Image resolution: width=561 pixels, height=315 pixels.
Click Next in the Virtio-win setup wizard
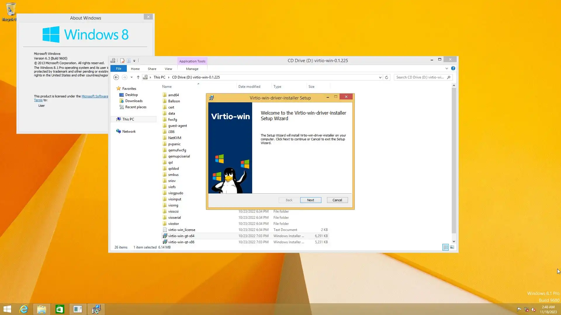pos(310,200)
